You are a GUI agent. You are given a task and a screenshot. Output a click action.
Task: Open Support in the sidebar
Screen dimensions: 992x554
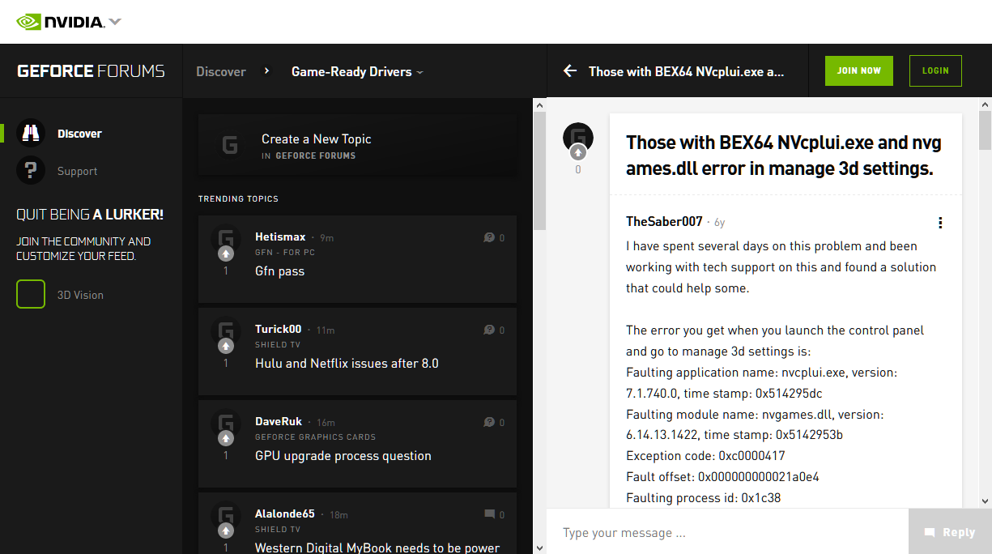coord(77,171)
